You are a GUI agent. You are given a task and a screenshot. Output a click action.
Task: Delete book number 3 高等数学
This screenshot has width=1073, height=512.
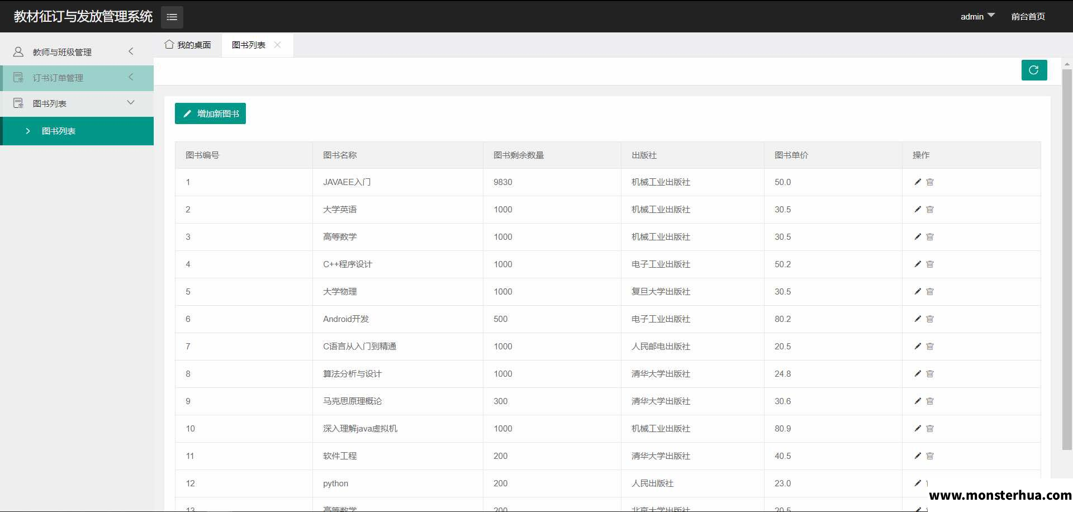pyautogui.click(x=930, y=236)
